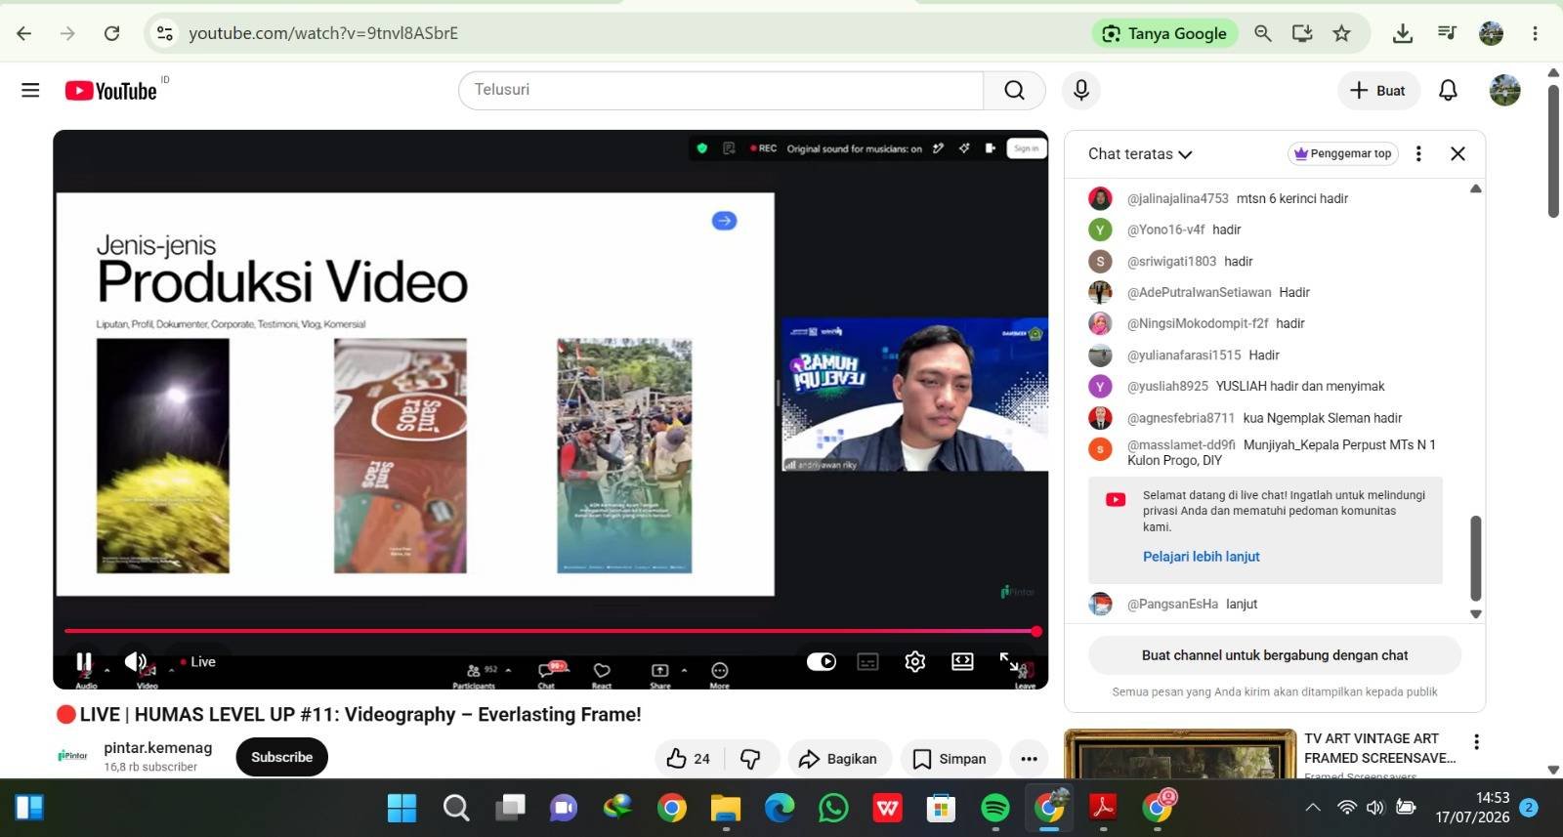Open Chrome downloads
The width and height of the screenshot is (1563, 837).
click(x=1403, y=33)
